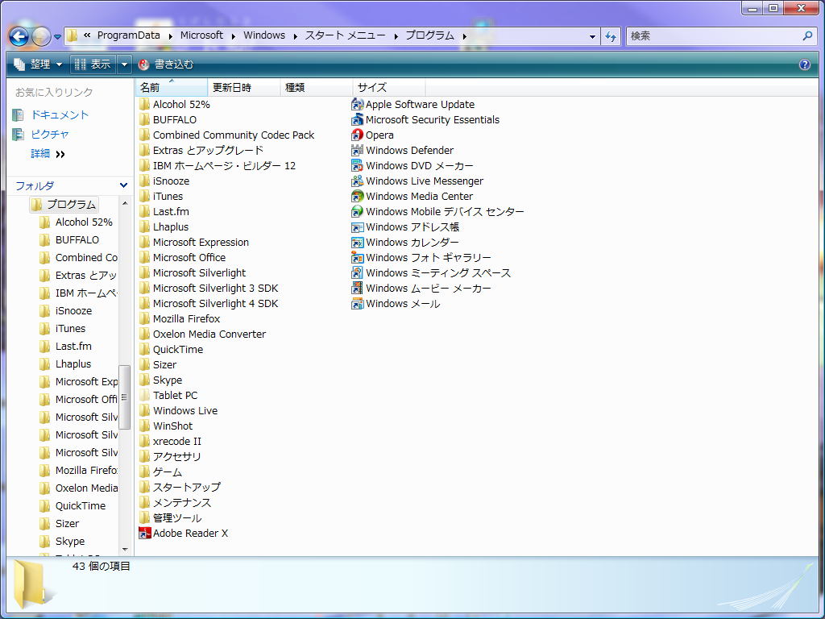
Task: Click the Back navigation arrow
Action: click(x=19, y=36)
